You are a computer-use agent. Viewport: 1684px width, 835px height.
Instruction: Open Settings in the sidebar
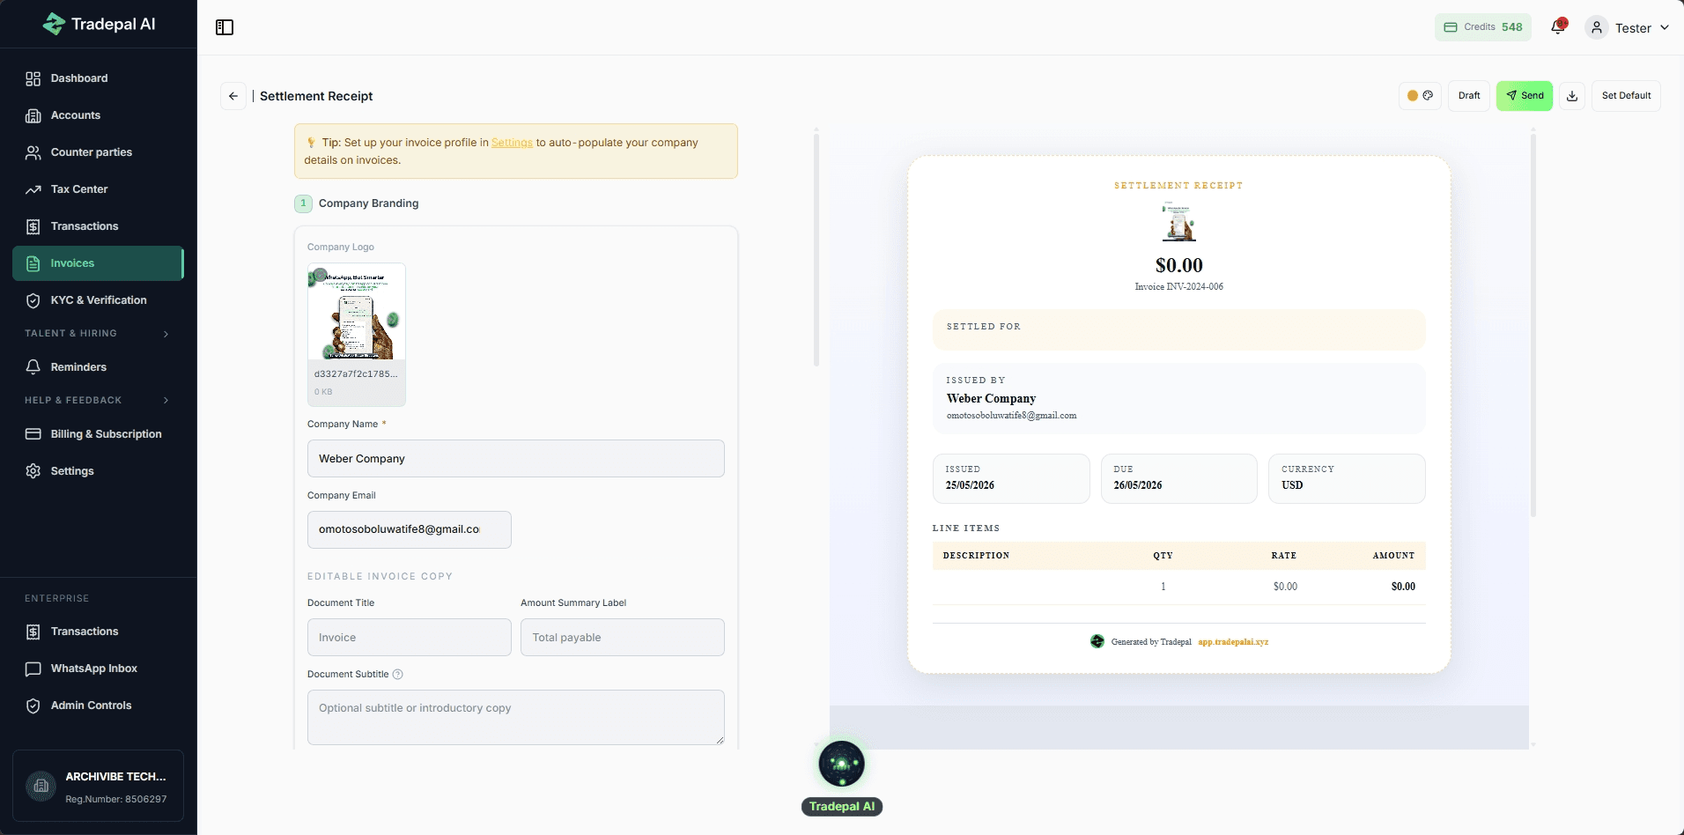tap(99, 471)
